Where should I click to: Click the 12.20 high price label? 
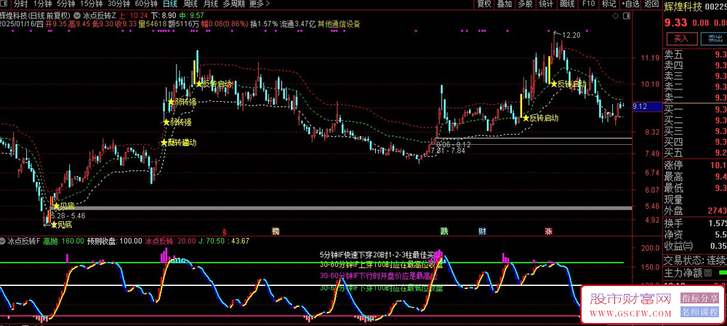click(571, 35)
